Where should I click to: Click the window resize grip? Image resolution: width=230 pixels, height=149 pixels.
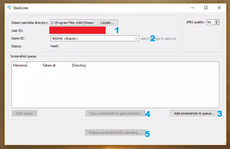tap(224, 143)
